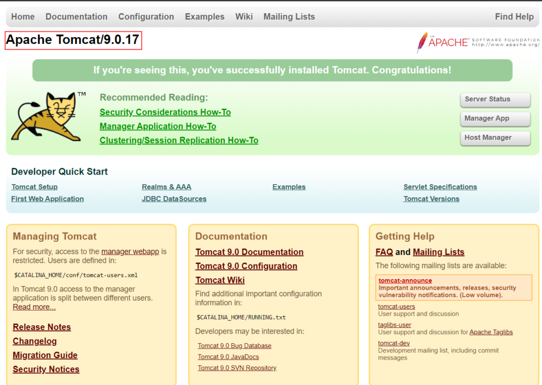Click the Tomcat 9.0 Bug Database link
The width and height of the screenshot is (542, 385).
pos(234,345)
